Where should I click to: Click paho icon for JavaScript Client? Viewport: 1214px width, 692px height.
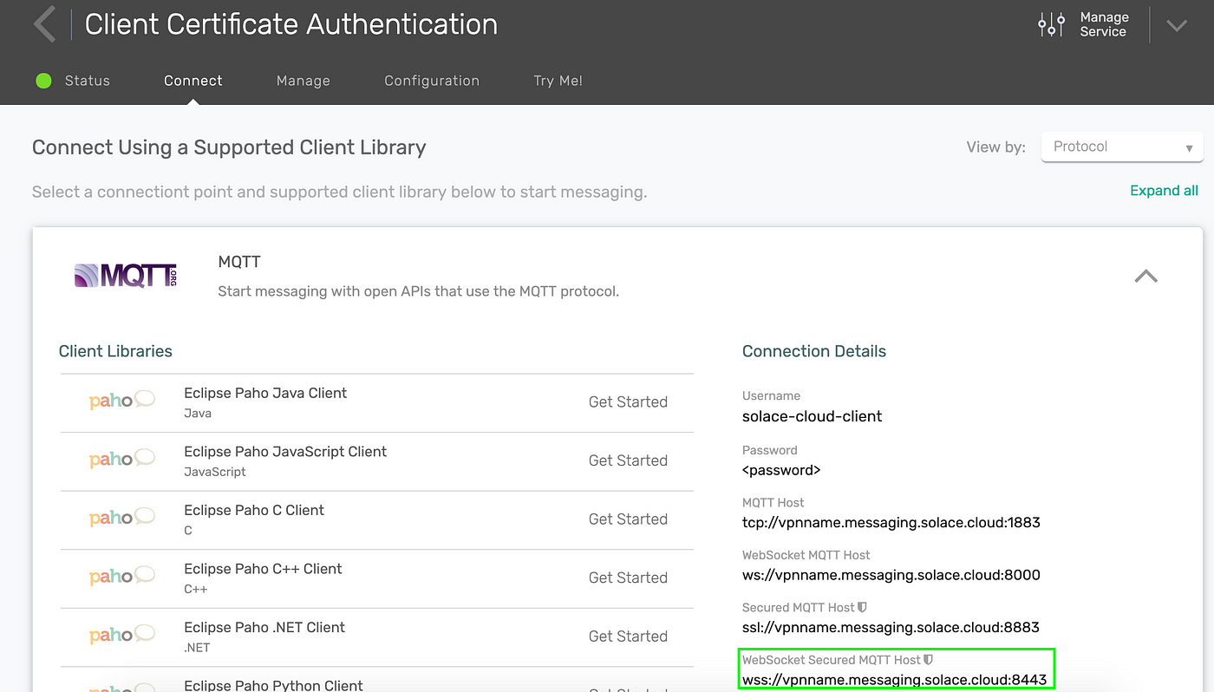pyautogui.click(x=122, y=459)
